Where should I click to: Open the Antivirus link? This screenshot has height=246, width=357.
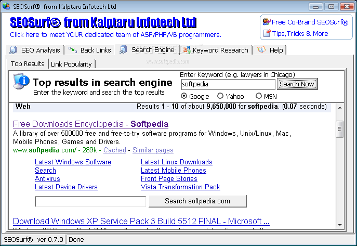pos(47,178)
